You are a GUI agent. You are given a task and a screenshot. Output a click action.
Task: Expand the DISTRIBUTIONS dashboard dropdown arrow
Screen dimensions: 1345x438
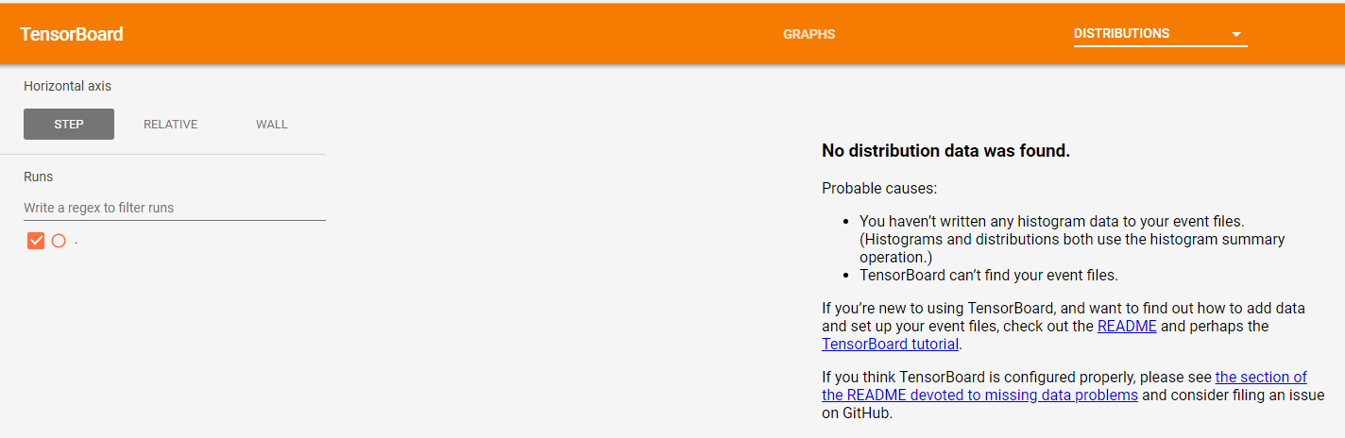pos(1236,35)
